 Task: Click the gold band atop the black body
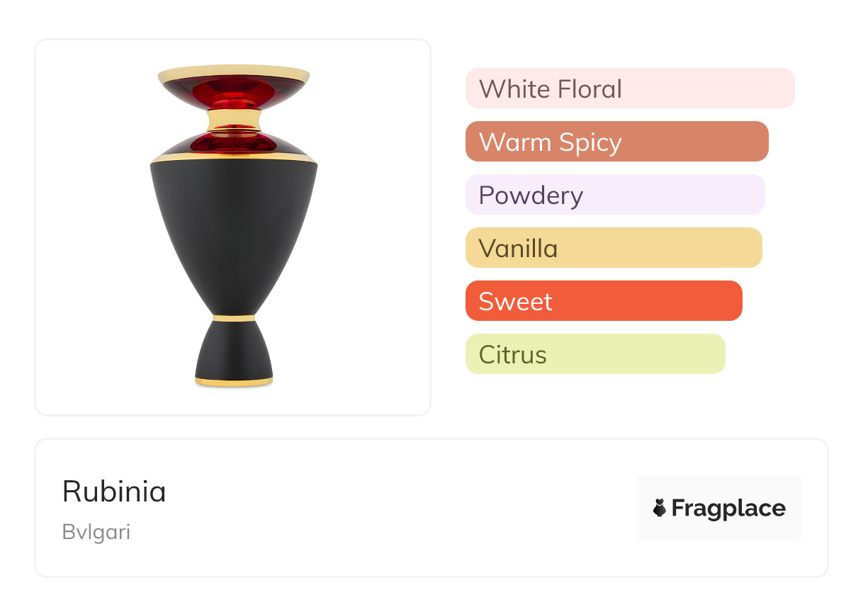(x=234, y=158)
